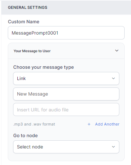Collapse the Your Message to User section
This screenshot has height=165, width=131.
pos(117,51)
